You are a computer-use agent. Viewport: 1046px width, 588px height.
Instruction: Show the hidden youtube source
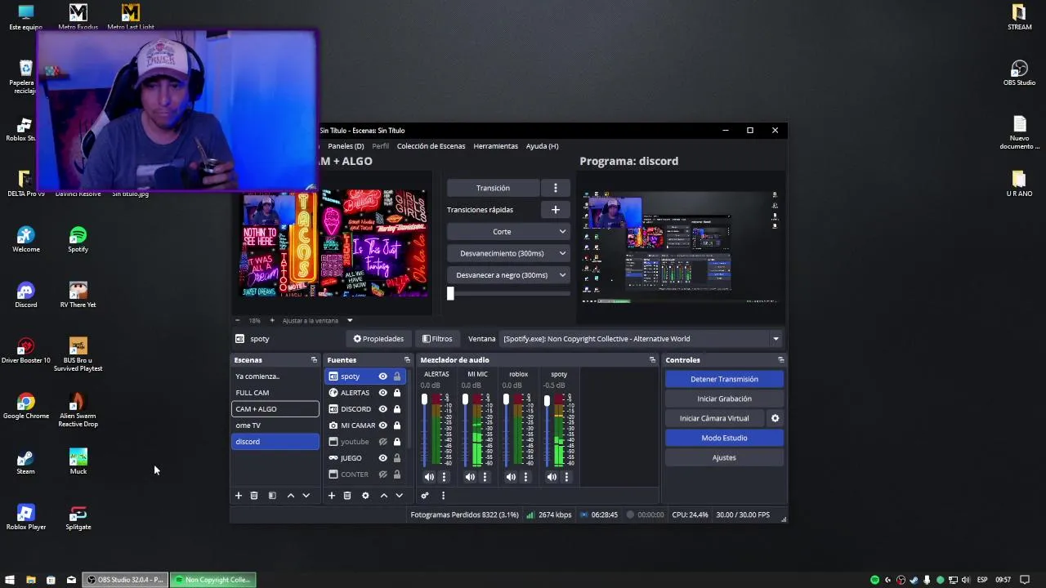[x=382, y=442]
